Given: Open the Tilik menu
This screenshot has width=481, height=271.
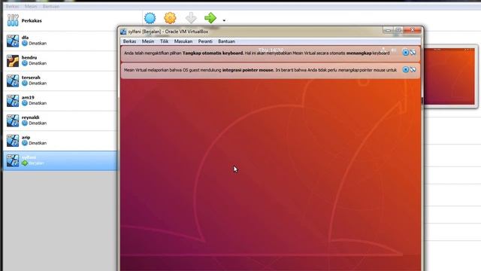Looking at the screenshot, I should tap(164, 41).
